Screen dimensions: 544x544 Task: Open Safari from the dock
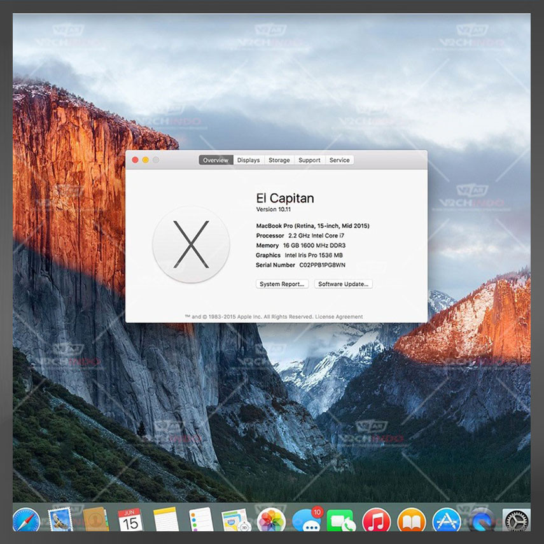click(x=26, y=520)
